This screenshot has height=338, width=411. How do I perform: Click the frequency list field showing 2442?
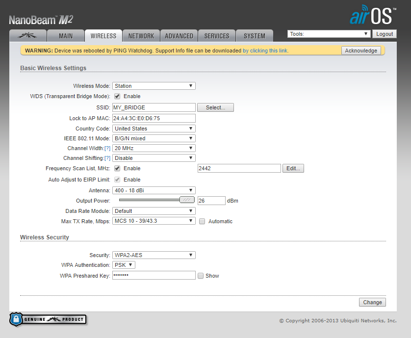239,168
